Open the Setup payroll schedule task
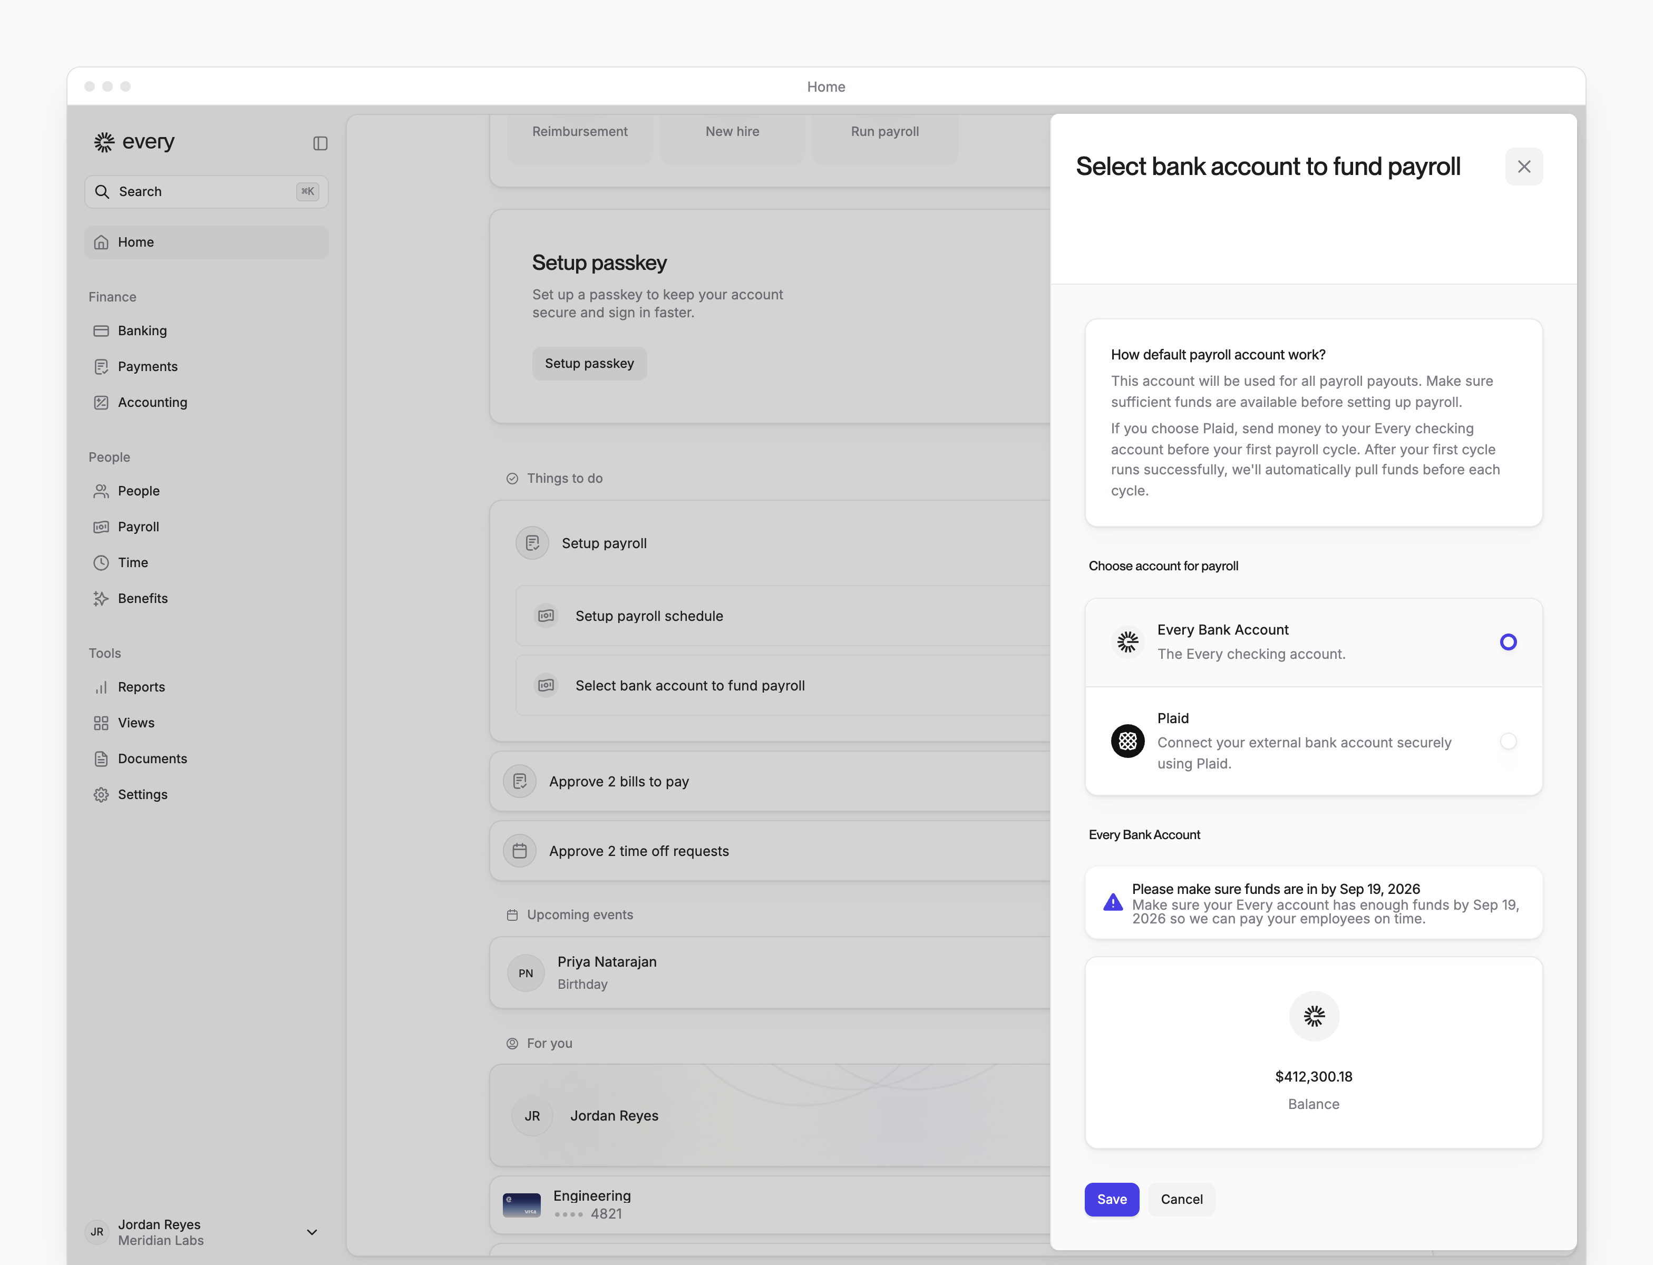Image resolution: width=1653 pixels, height=1265 pixels. [x=783, y=615]
